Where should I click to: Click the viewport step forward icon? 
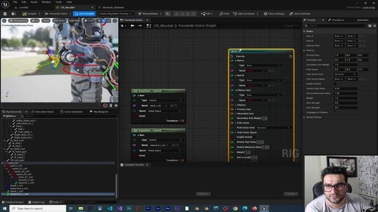pos(116,105)
